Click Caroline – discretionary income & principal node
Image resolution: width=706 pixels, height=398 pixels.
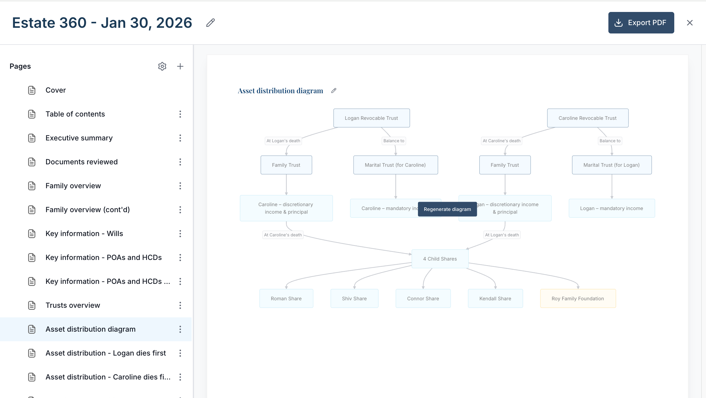point(286,208)
